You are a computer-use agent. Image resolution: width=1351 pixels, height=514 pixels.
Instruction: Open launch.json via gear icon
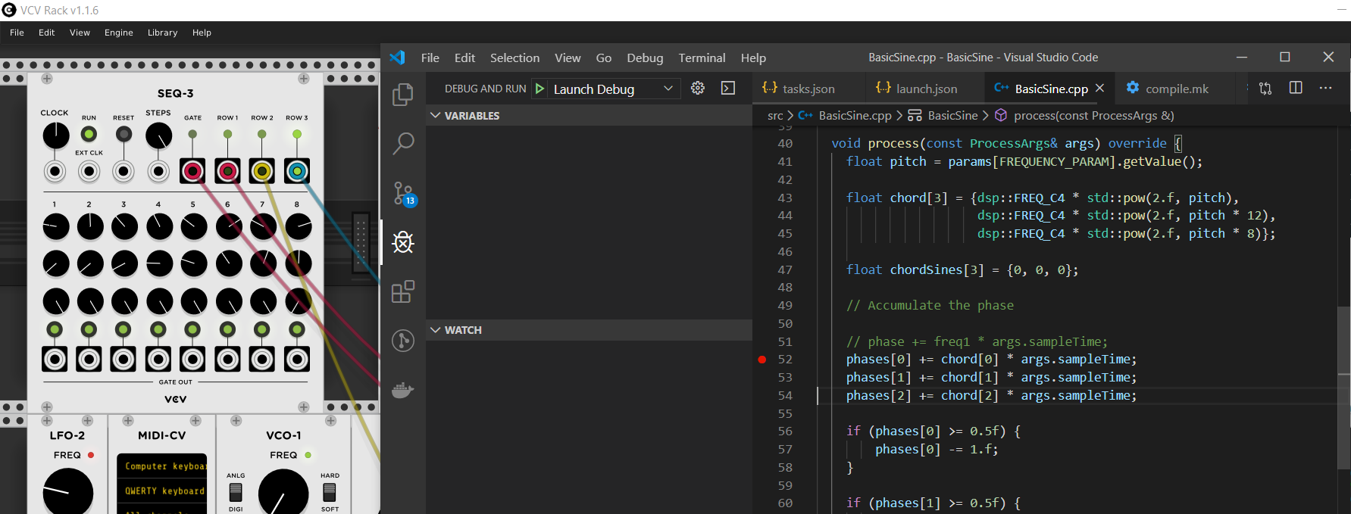point(698,88)
